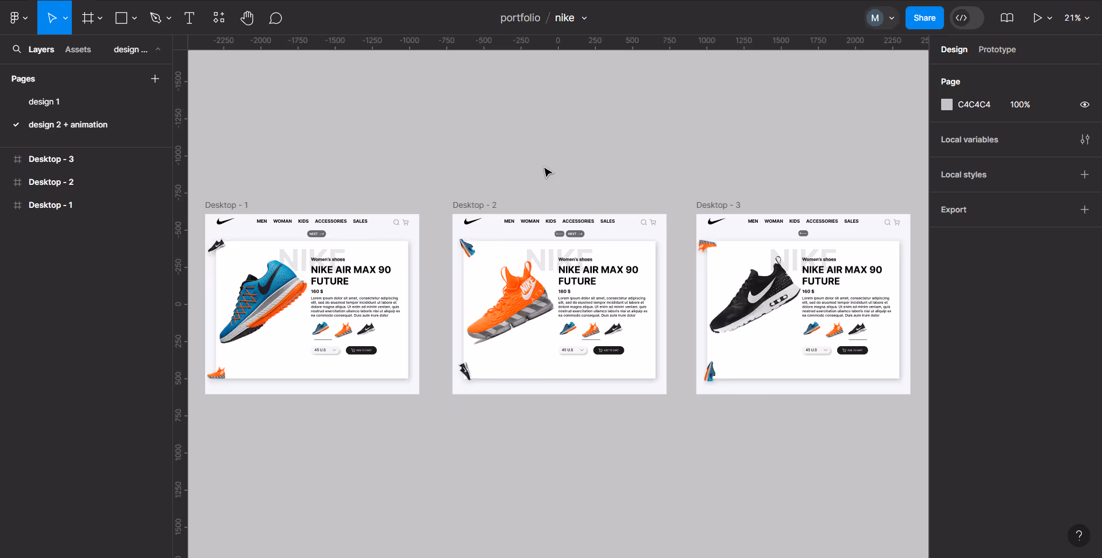
Task: Select Desktop - 3 frame icon in layers
Action: click(x=18, y=159)
